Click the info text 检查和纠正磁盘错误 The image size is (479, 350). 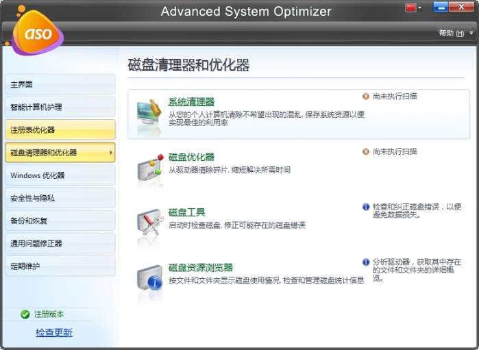417,210
